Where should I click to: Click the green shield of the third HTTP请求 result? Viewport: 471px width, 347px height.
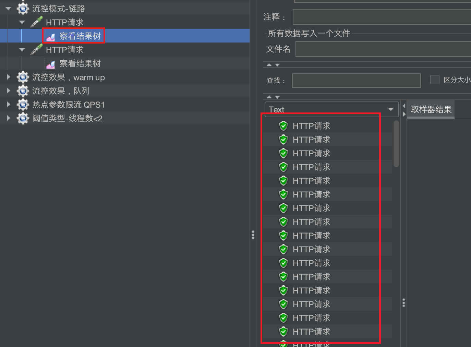(x=283, y=153)
